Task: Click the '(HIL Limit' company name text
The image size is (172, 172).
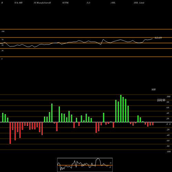Action: point(139,3)
